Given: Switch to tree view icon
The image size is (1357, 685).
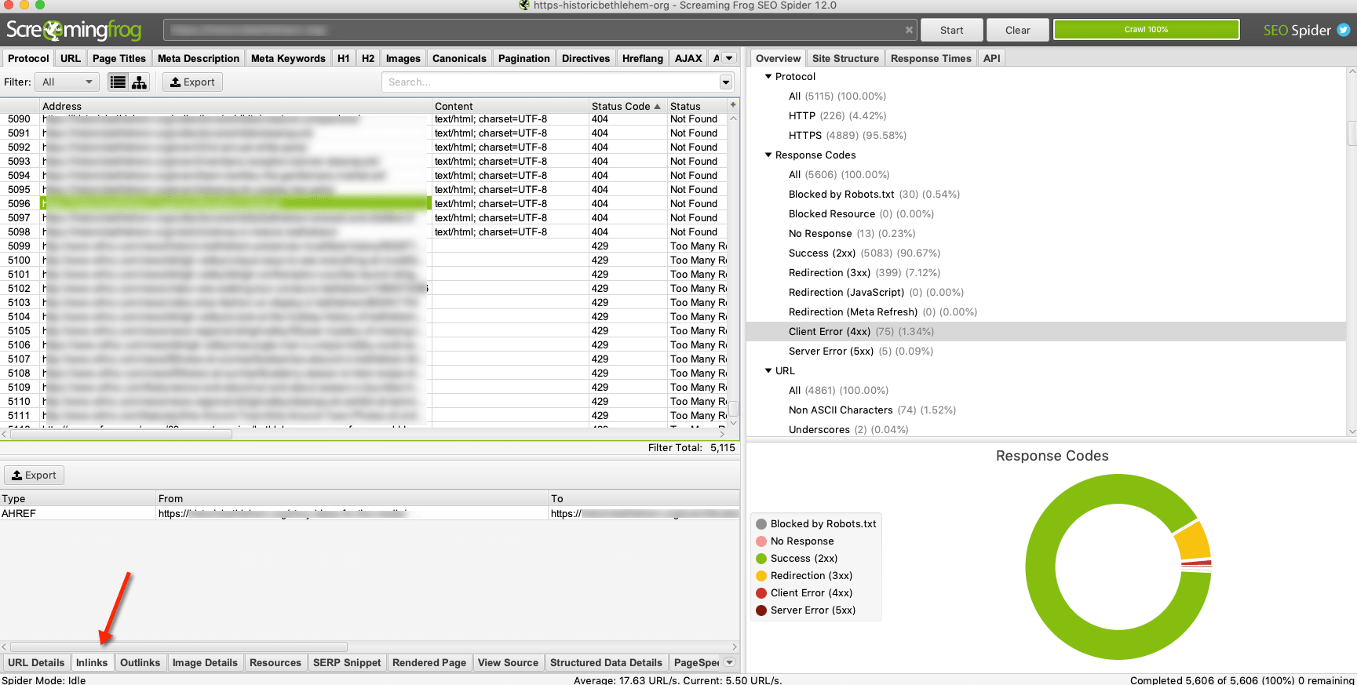Looking at the screenshot, I should 139,82.
